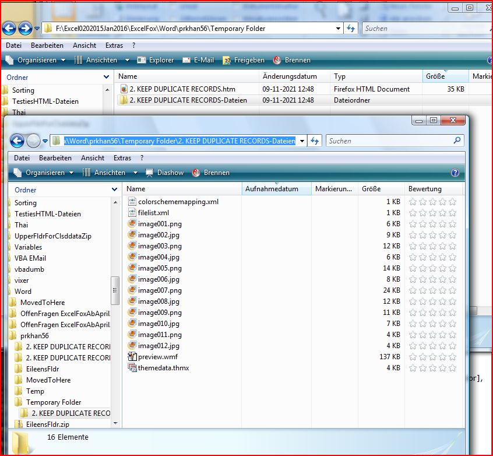
Task: Open the address bar history dropdown in the rear window
Action: (x=338, y=29)
